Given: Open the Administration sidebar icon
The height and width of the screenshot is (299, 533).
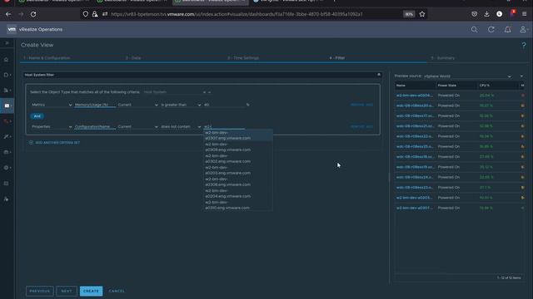Looking at the screenshot, I should click(x=6, y=199).
